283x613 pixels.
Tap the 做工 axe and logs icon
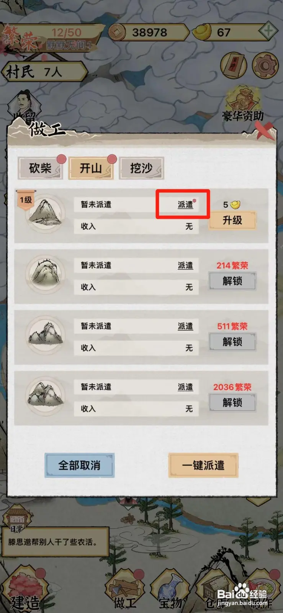point(124,590)
